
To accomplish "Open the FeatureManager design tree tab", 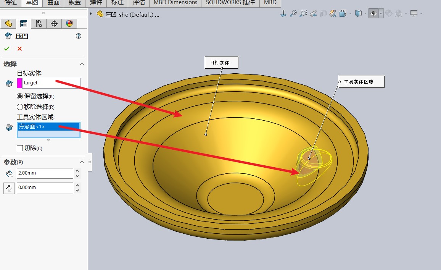I will 8,24.
